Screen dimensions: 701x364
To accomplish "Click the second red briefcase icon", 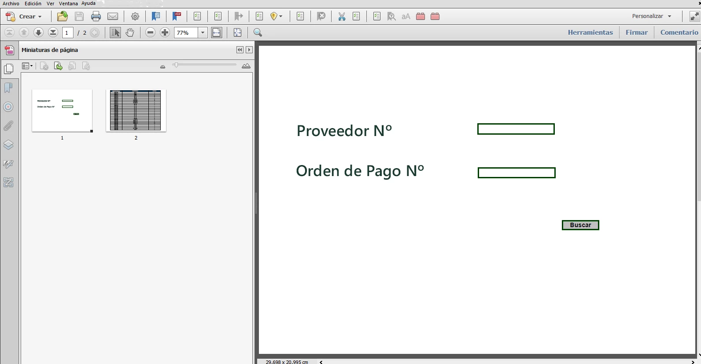I will pyautogui.click(x=435, y=16).
